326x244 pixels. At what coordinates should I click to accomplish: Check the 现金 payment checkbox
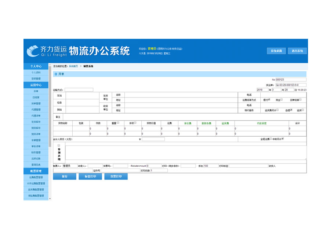click(x=281, y=99)
